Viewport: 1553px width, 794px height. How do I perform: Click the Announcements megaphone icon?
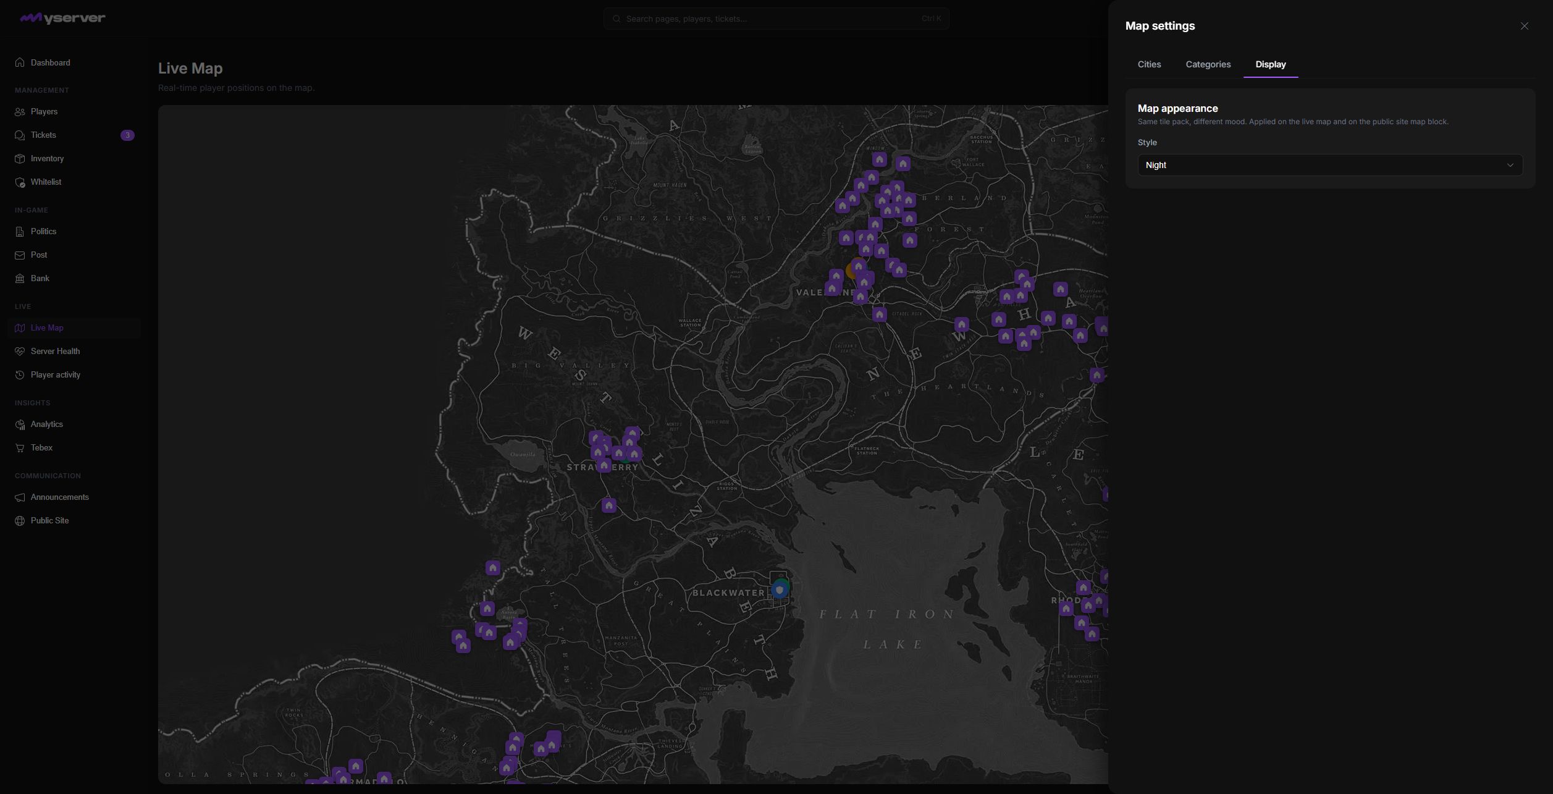[x=20, y=497]
